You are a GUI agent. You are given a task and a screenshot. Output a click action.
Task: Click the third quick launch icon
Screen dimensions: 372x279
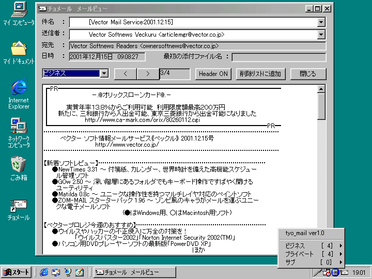[x=68, y=272]
